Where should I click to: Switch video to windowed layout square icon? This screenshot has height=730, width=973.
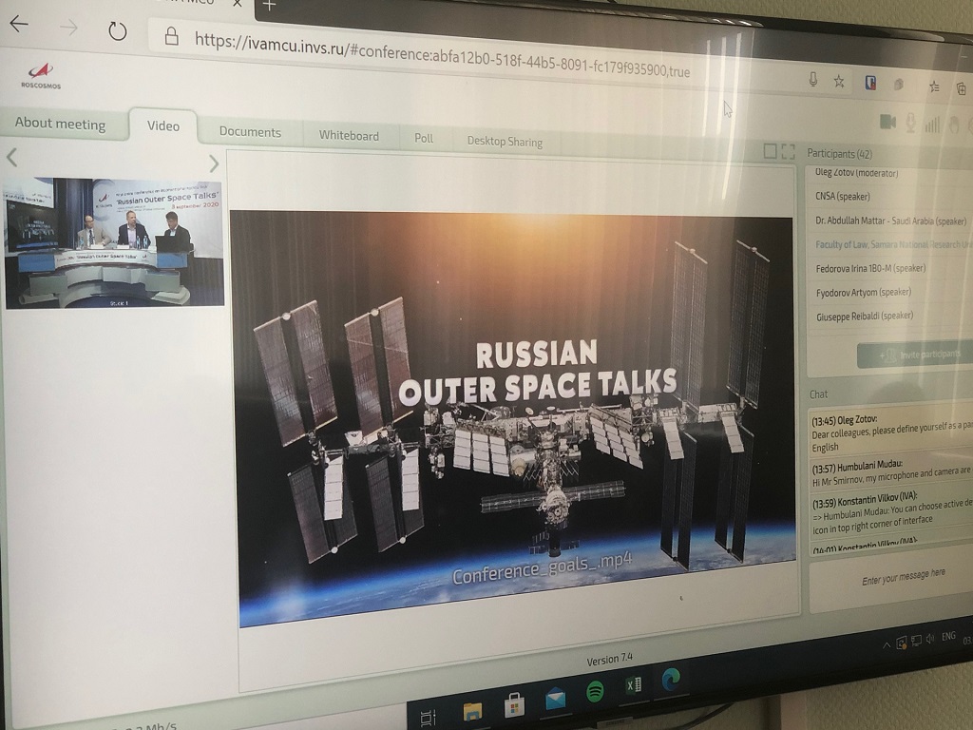tap(770, 151)
